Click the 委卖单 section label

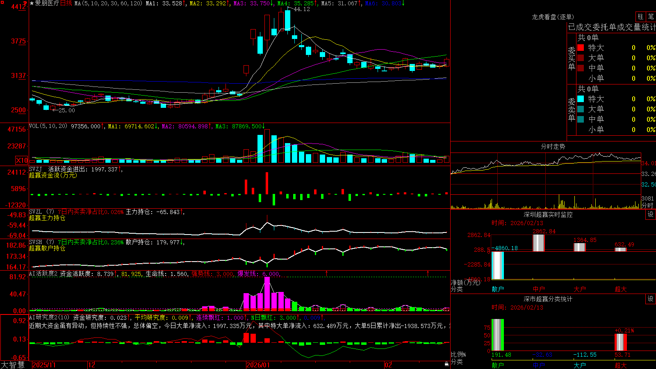click(x=572, y=110)
